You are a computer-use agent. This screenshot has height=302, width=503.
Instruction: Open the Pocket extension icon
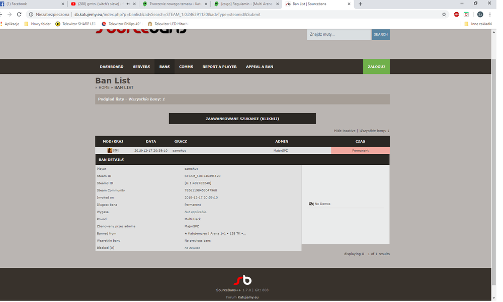[x=466, y=15]
